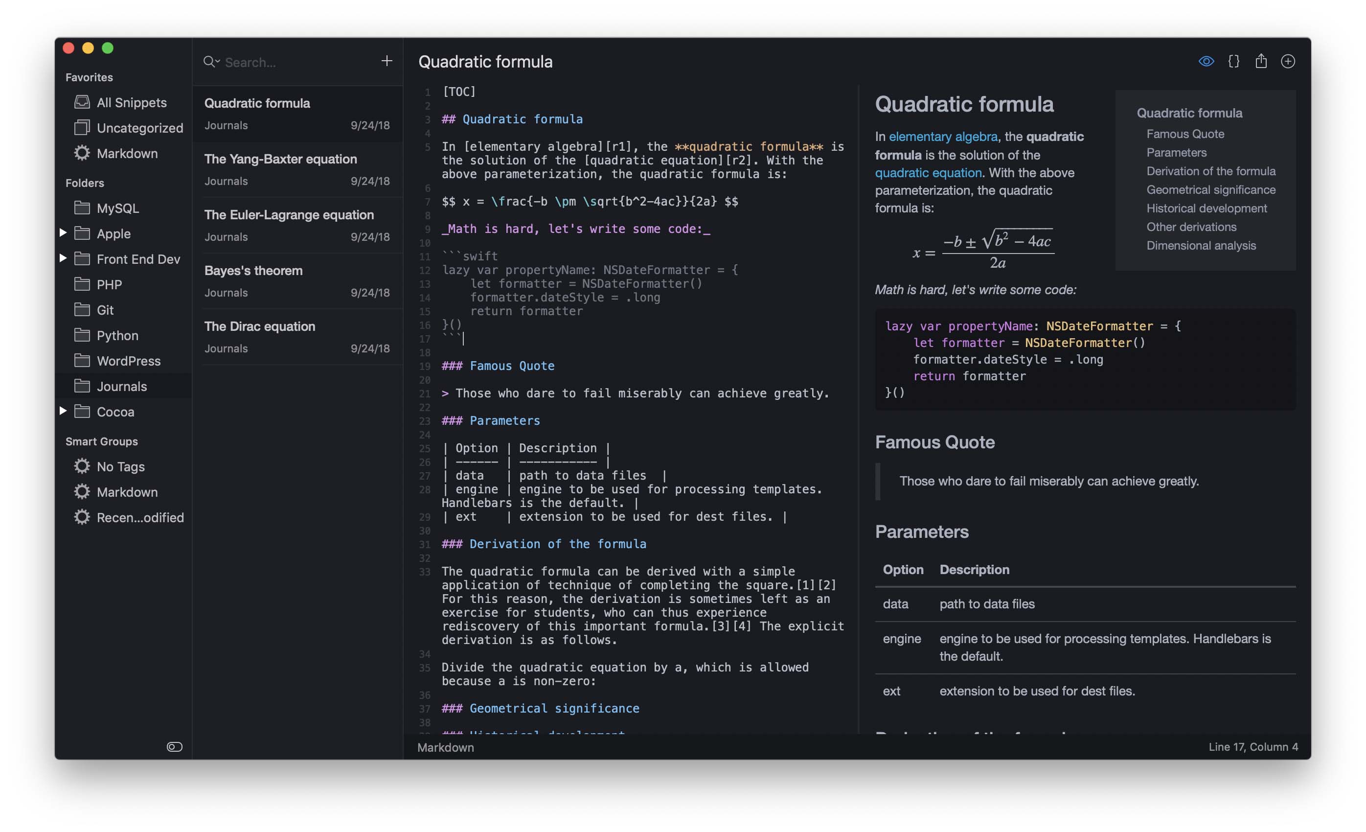Click the snippet title Quadratic formula field
Screen dimensions: 1366x832
tap(485, 62)
